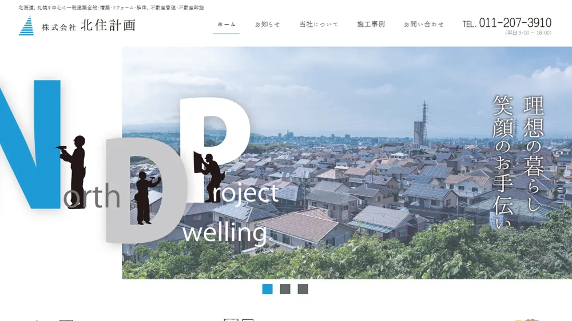Screen dimensions: 572x321
Task: Open the お知らせ navigation item
Action: pyautogui.click(x=267, y=25)
